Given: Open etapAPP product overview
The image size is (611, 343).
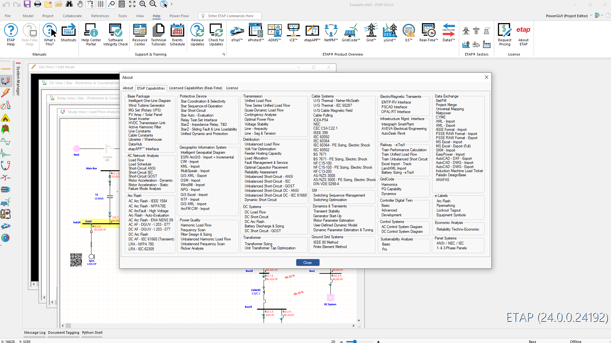Looking at the screenshot, I should [312, 33].
